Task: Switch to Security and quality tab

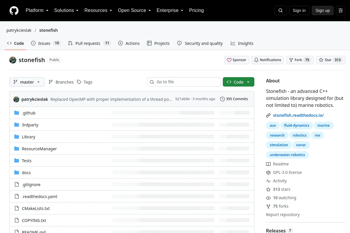Action: (200, 43)
